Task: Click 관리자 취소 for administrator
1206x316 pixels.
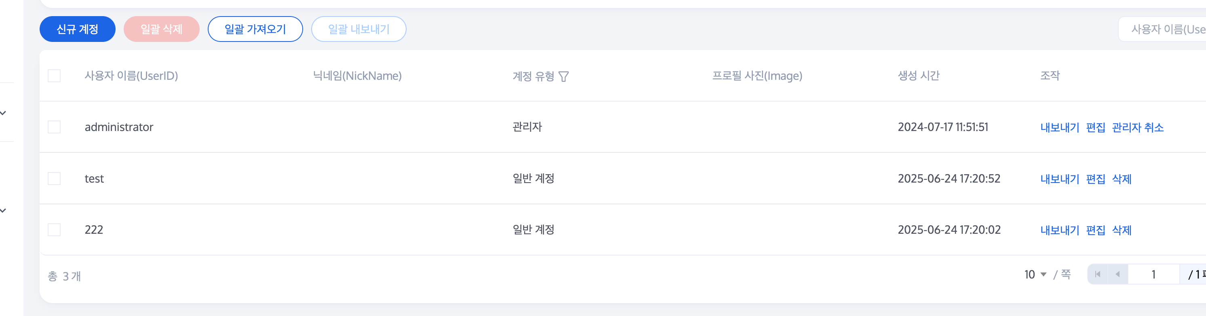Action: pos(1138,127)
